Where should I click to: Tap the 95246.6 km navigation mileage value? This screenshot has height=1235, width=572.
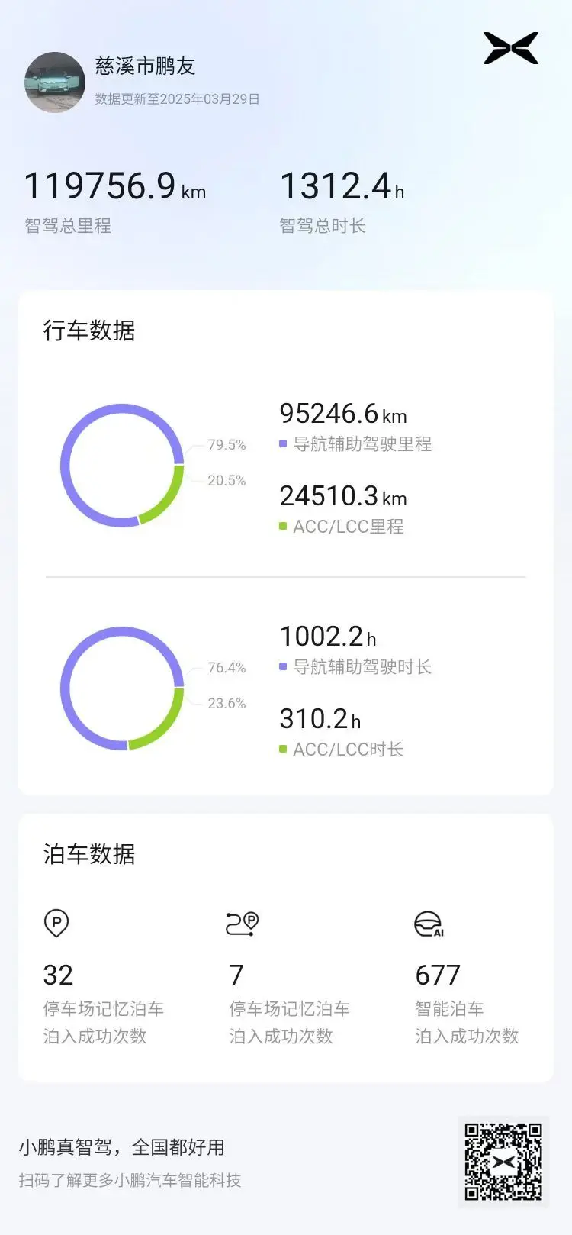click(x=342, y=414)
